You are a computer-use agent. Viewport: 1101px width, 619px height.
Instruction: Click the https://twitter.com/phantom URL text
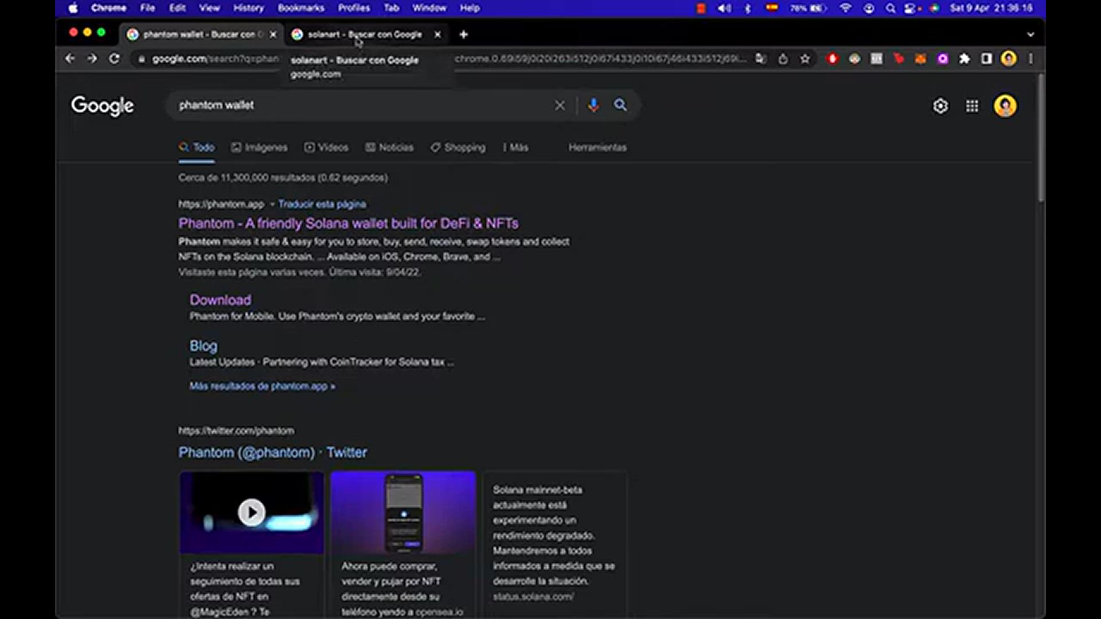pos(236,431)
